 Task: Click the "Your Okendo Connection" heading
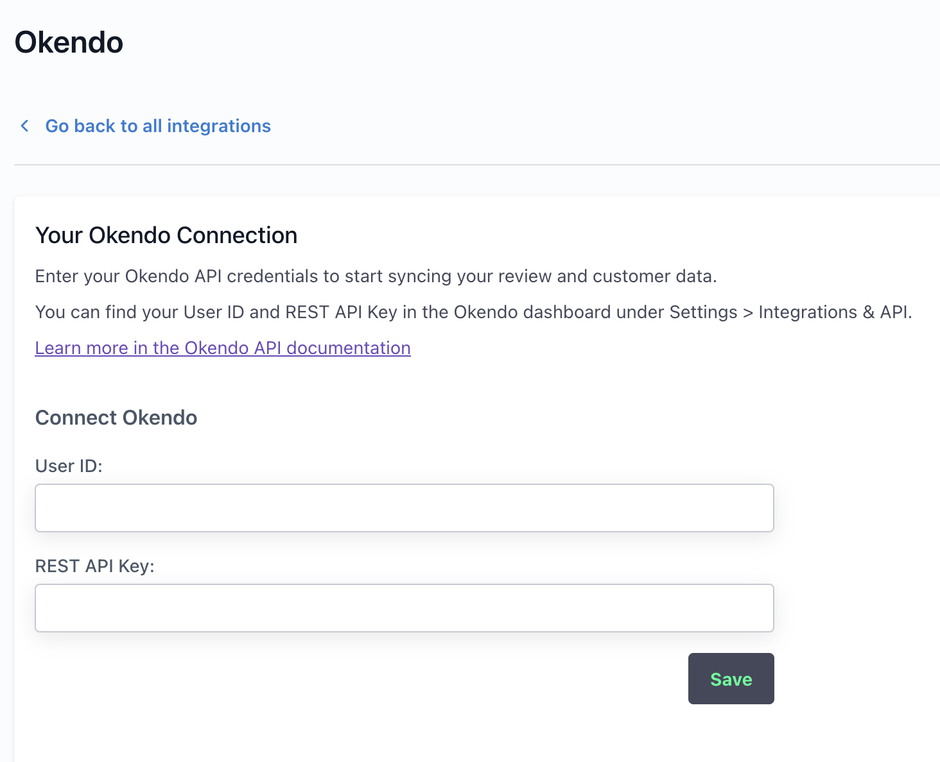166,235
